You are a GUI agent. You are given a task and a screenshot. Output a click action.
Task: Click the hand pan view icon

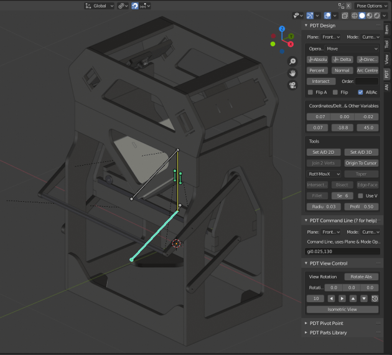point(292,73)
